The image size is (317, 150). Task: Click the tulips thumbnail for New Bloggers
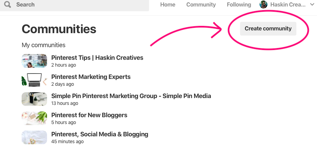point(34,118)
